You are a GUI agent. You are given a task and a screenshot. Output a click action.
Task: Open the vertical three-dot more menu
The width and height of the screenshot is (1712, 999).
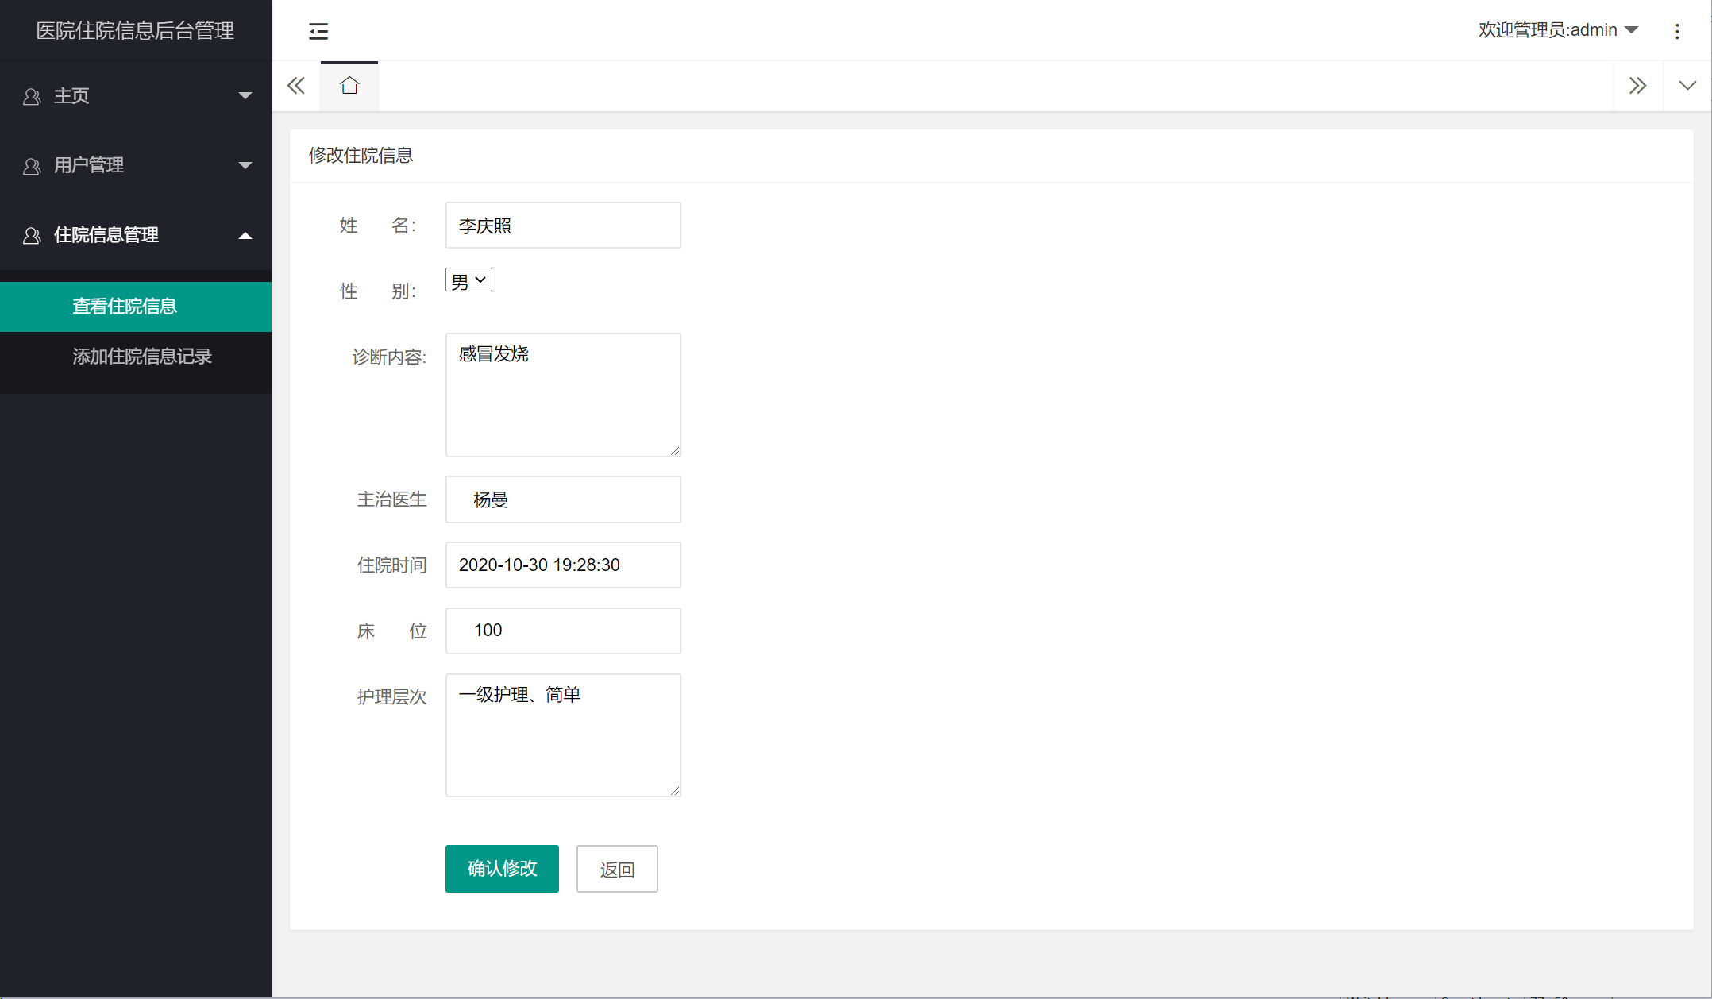pyautogui.click(x=1677, y=31)
